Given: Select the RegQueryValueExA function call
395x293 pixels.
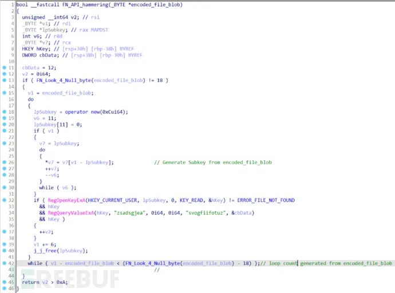Looking at the screenshot, I should [x=72, y=213].
